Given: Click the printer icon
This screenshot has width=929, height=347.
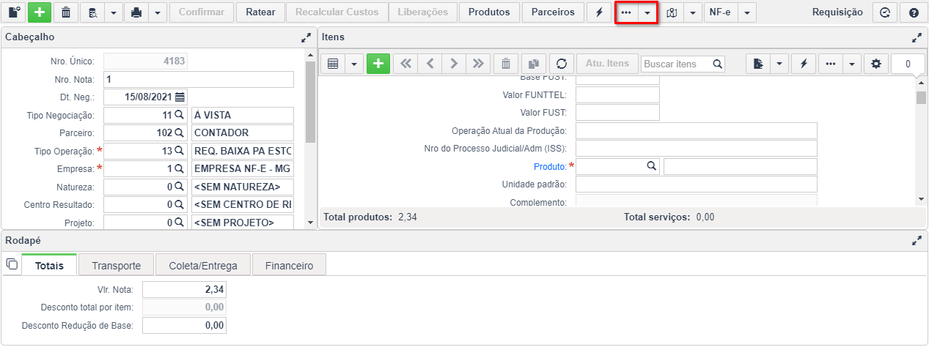Looking at the screenshot, I should pyautogui.click(x=136, y=12).
